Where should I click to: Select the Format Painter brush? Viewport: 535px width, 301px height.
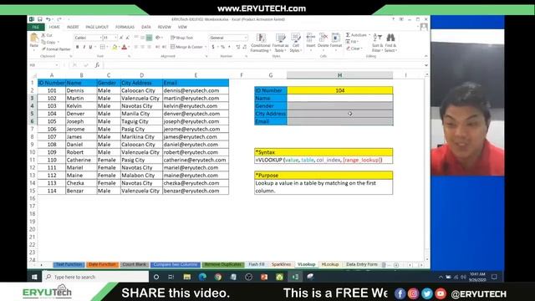click(x=56, y=49)
